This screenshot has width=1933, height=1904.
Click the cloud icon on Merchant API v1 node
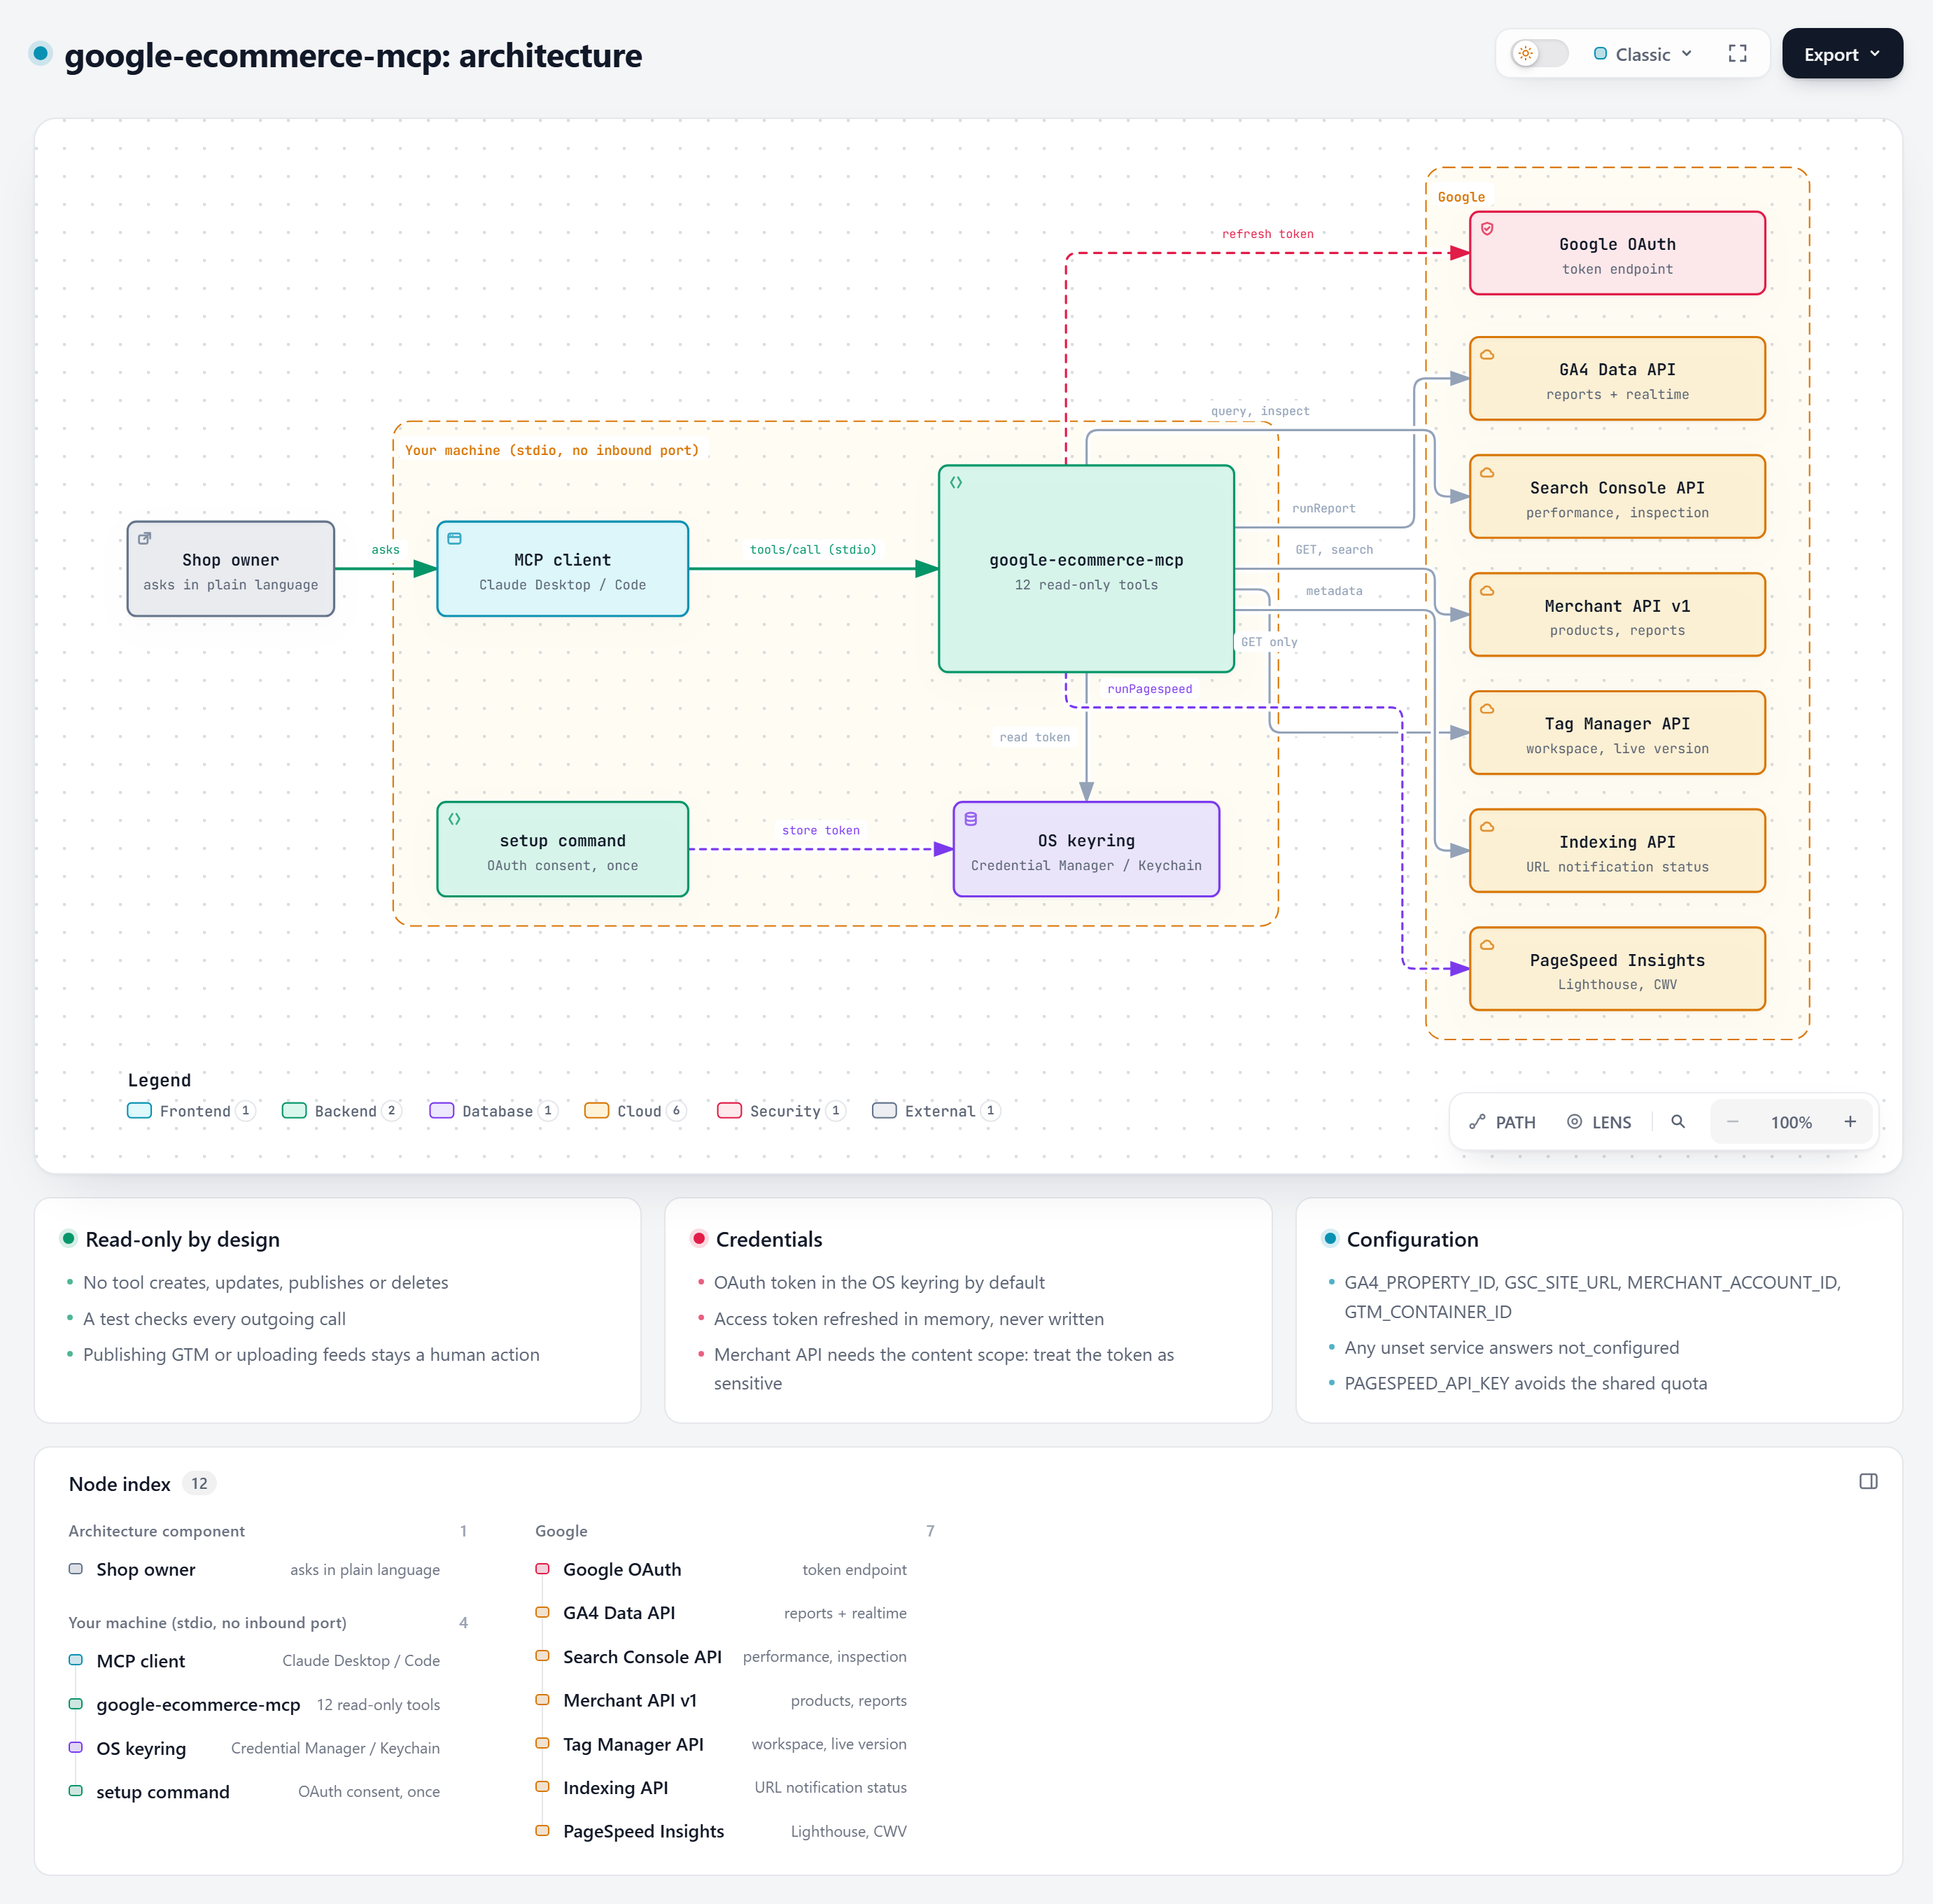1488,591
